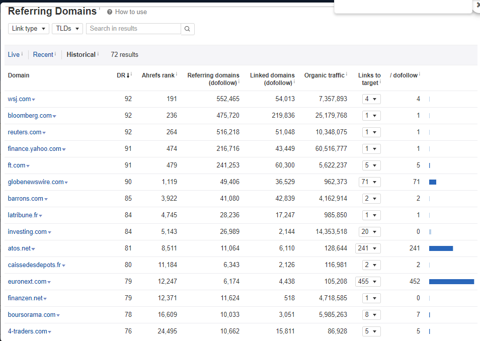Viewport: 480px width, 341px height.
Task: Switch to the Live tab
Action: [14, 54]
